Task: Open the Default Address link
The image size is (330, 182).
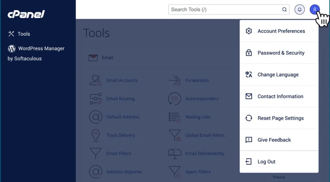Action: tap(123, 117)
